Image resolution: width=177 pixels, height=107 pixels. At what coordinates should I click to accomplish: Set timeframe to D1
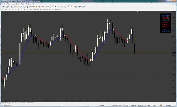point(53,9)
